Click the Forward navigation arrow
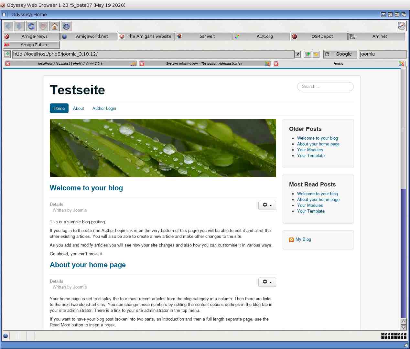The width and height of the screenshot is (410, 349). (x=20, y=26)
